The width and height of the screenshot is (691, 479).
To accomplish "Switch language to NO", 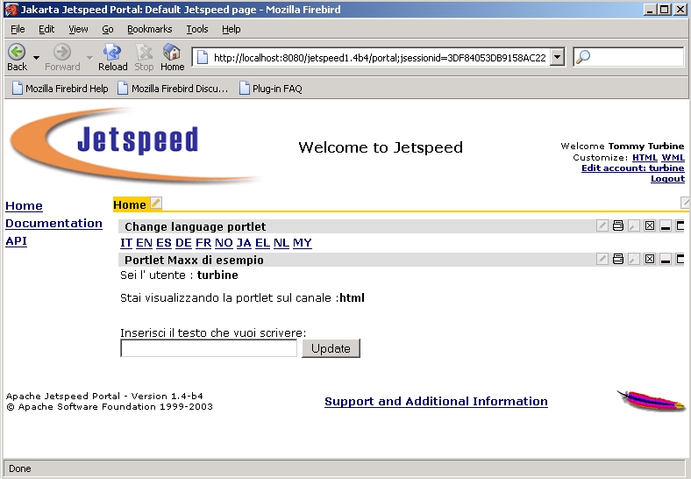I will click(x=224, y=243).
